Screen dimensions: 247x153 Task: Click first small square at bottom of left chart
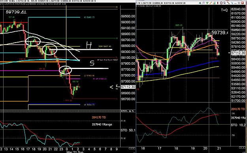130,148
